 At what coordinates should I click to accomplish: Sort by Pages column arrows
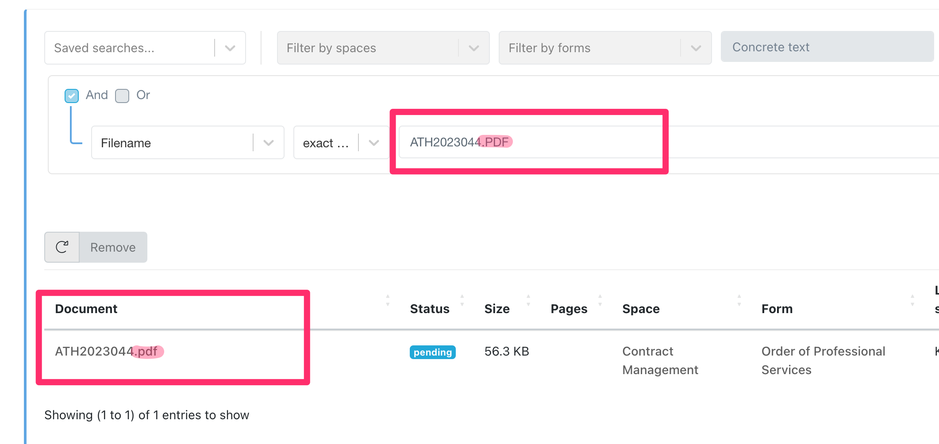coord(600,301)
